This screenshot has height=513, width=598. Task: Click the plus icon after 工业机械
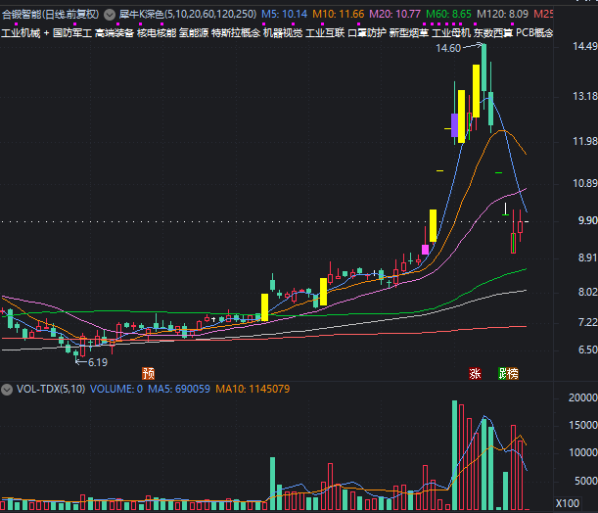pos(45,33)
